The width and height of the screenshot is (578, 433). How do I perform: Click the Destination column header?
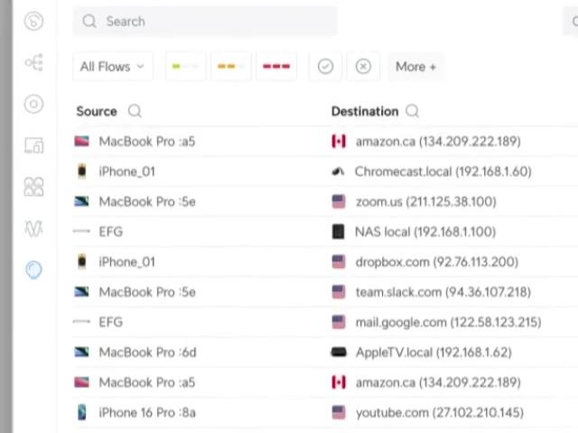click(365, 111)
